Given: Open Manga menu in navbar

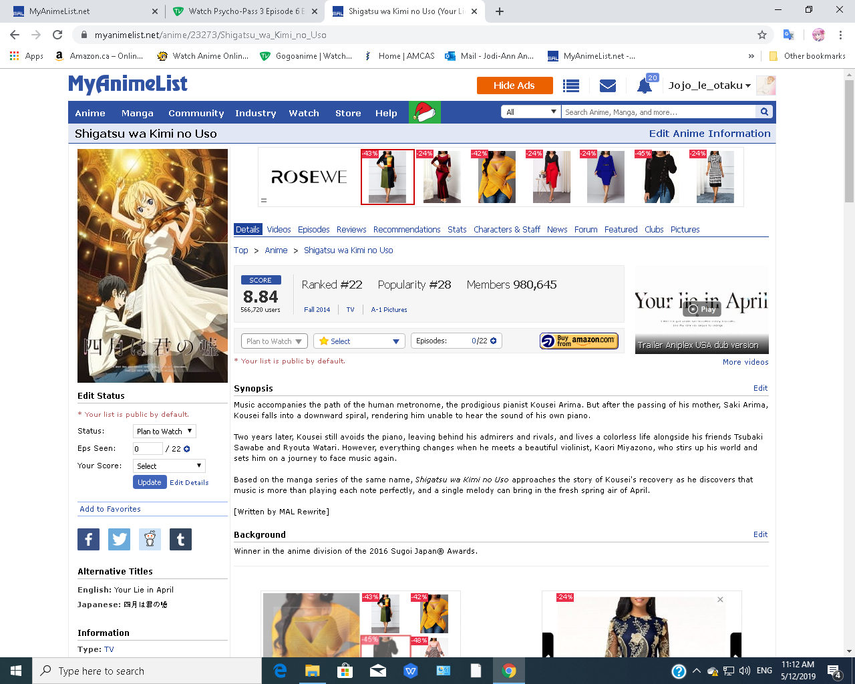Looking at the screenshot, I should [x=138, y=113].
